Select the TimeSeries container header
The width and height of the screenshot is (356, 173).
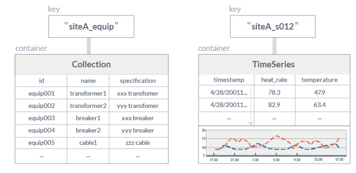point(274,65)
